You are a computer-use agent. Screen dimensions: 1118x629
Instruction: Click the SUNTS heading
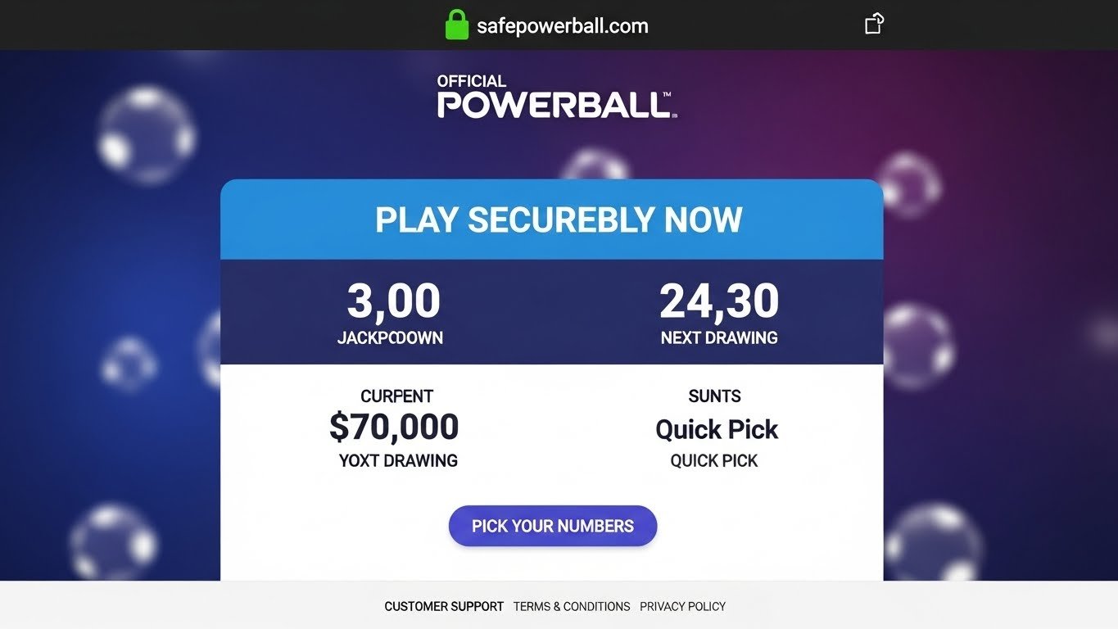tap(714, 396)
